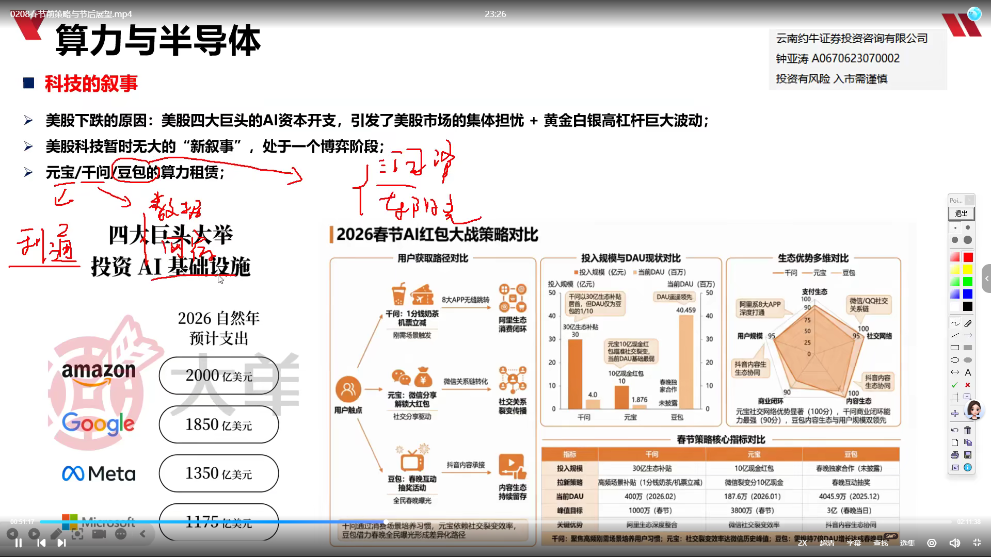The image size is (991, 557).
Task: Print the annotated screen
Action: pyautogui.click(x=955, y=455)
